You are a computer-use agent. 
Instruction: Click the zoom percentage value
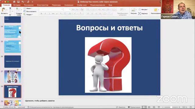click(185, 107)
